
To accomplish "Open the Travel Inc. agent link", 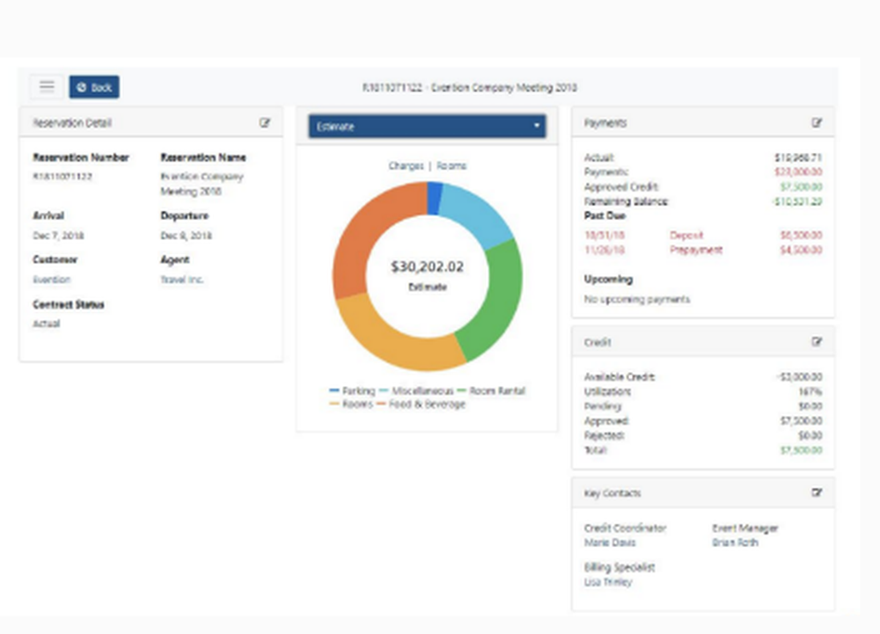I will 182,280.
